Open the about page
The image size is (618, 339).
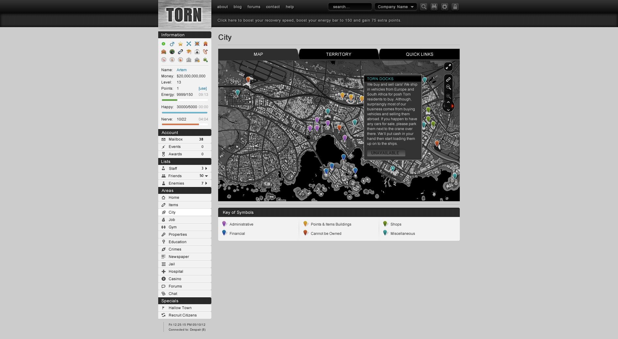coord(222,7)
